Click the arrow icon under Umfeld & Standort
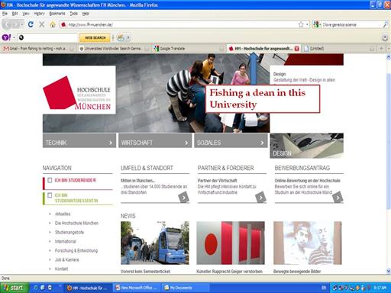Image resolution: width=391 pixels, height=293 pixels. [x=184, y=198]
